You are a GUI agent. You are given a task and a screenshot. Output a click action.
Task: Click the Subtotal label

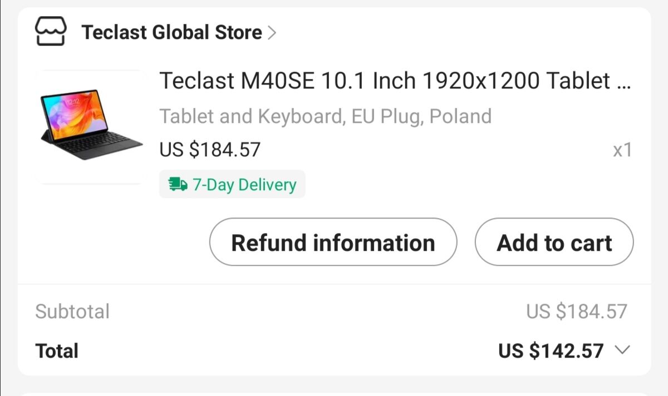(72, 311)
